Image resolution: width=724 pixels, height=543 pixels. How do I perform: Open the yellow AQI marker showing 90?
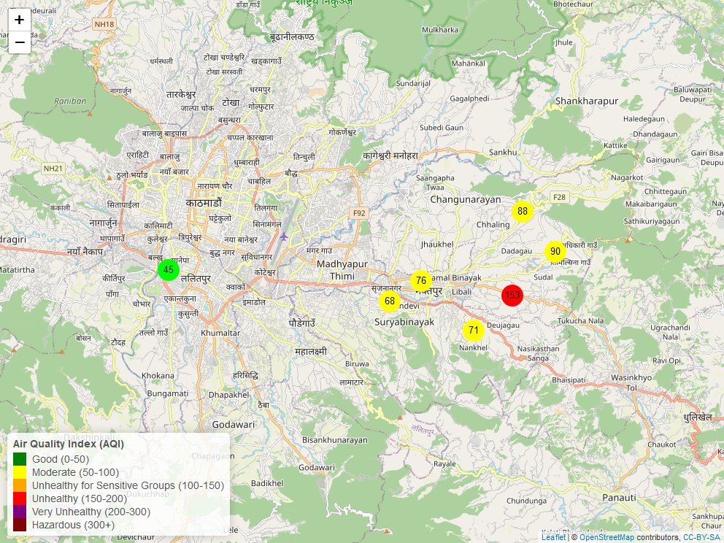point(555,252)
